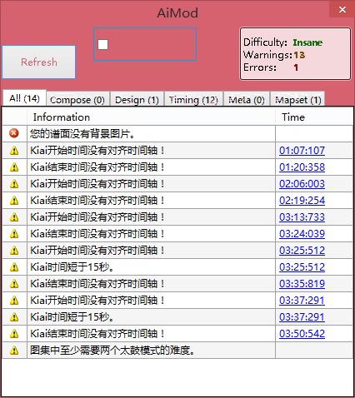Jump to timestamp 03:50:542
This screenshot has width=355, height=398.
click(302, 334)
